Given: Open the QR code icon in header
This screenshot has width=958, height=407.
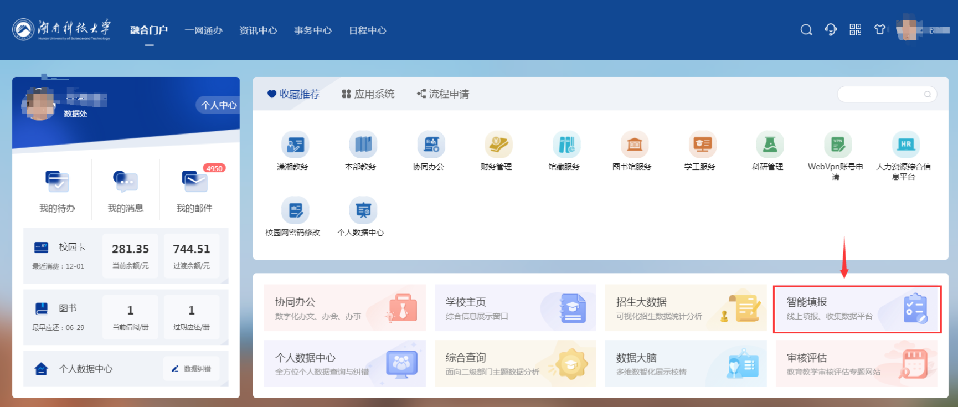Looking at the screenshot, I should (x=855, y=30).
